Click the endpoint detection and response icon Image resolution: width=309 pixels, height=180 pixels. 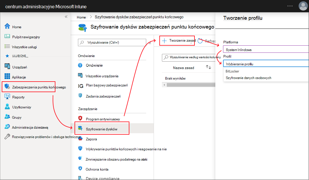coord(80,148)
